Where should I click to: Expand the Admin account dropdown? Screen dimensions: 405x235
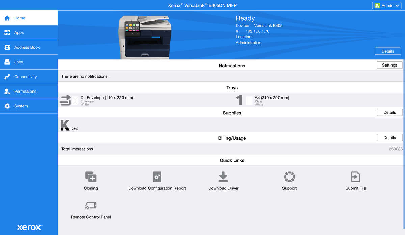tap(386, 5)
